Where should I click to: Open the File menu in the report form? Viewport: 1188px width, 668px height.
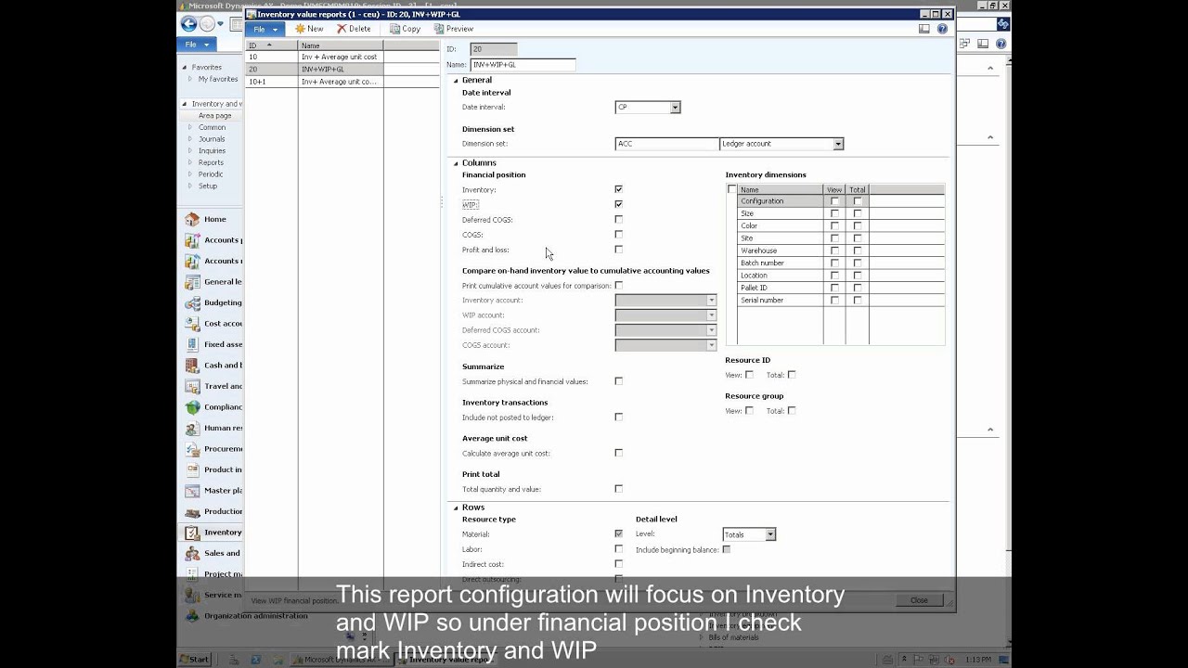(265, 29)
